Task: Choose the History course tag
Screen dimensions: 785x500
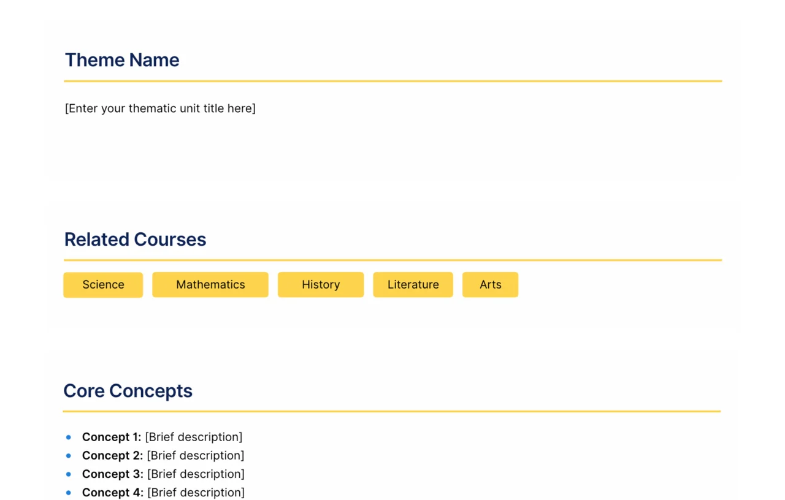Action: coord(321,284)
